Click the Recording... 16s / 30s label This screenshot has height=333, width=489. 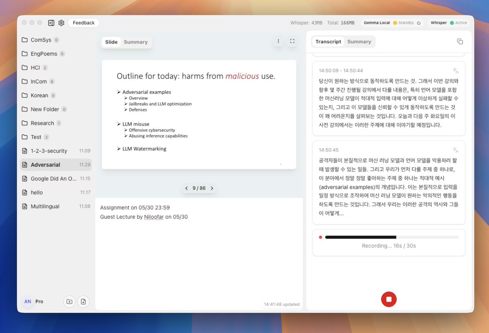389,246
